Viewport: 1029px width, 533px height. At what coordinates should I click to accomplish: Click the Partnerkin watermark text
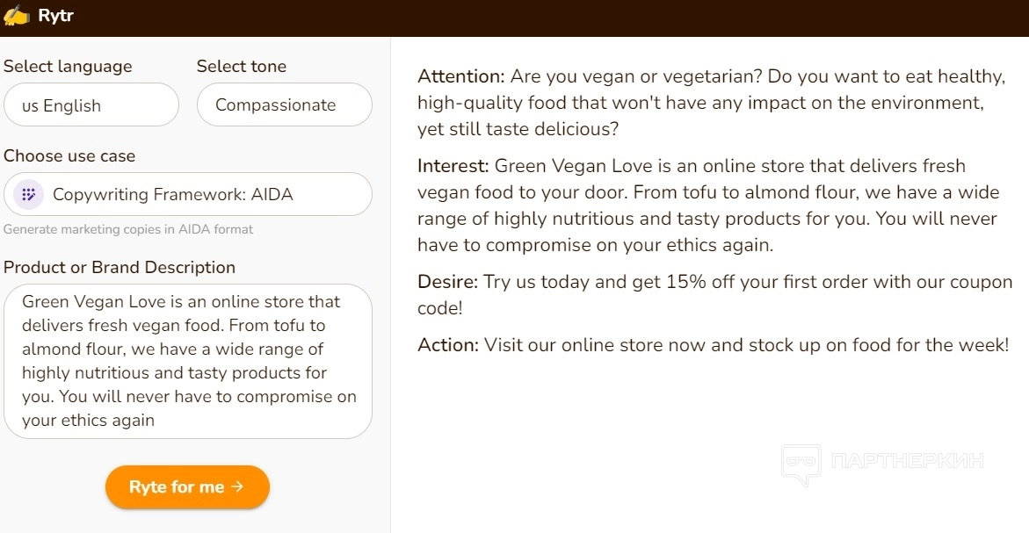pos(907,461)
